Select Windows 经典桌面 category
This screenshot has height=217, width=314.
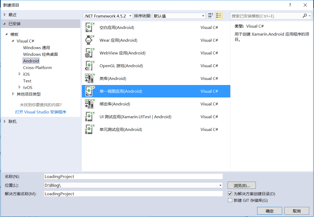[40, 54]
